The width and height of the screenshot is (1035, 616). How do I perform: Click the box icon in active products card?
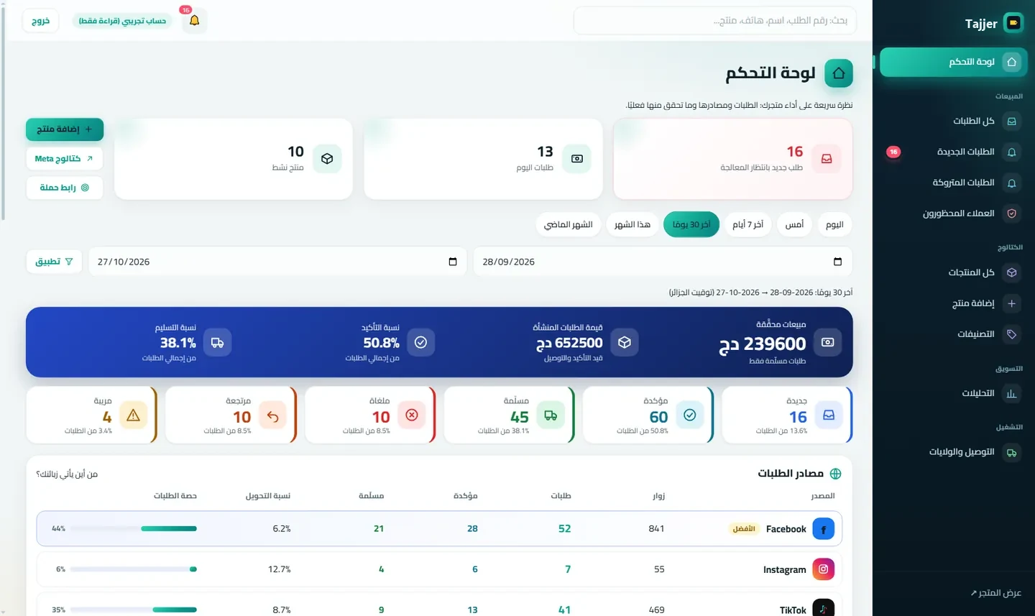[x=327, y=159]
